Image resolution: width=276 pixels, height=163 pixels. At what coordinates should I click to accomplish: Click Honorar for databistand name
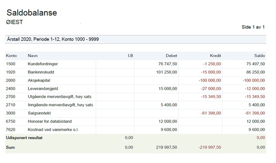(x=50, y=121)
